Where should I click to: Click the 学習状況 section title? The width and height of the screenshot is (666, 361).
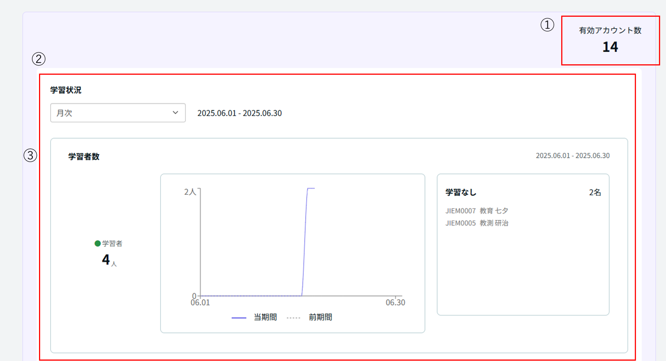66,90
